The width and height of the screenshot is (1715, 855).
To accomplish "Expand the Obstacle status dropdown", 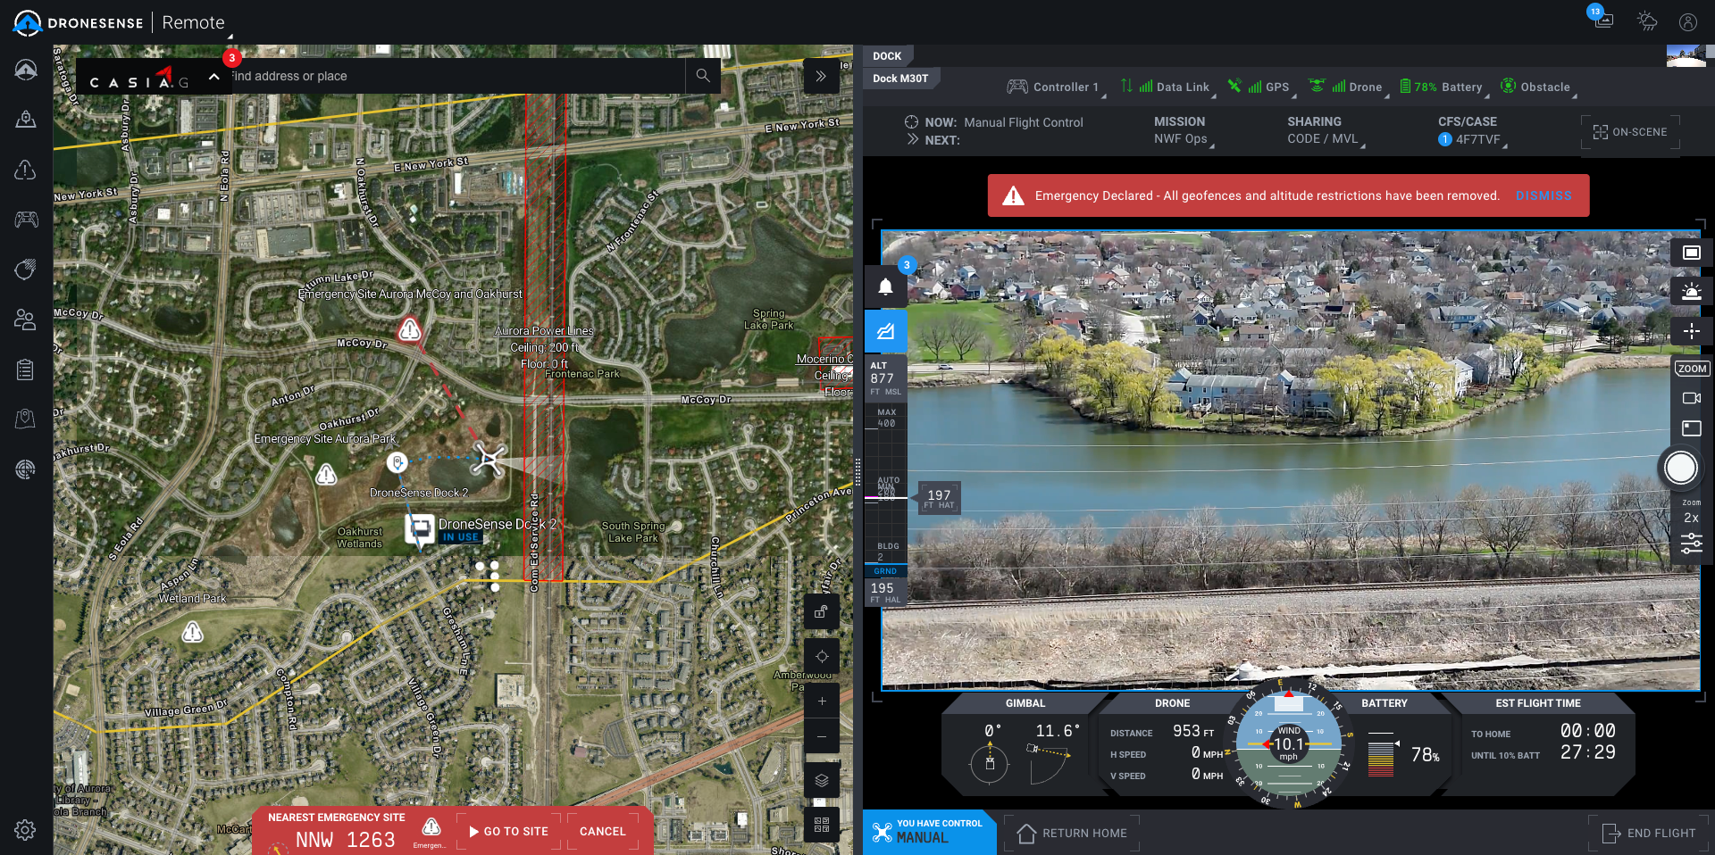I will (x=1538, y=87).
